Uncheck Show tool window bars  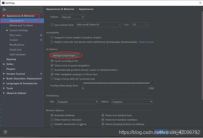coord(103,115)
